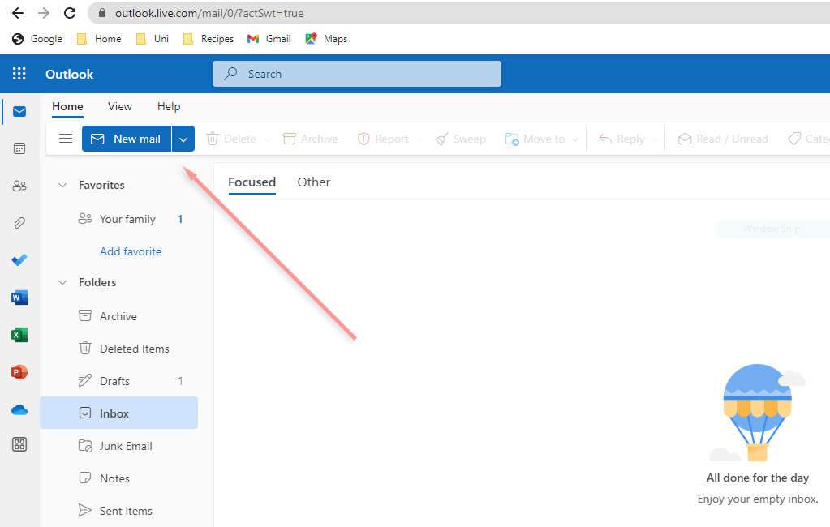The height and width of the screenshot is (527, 830).
Task: Open the Microsoft app launcher grid
Action: [19, 74]
